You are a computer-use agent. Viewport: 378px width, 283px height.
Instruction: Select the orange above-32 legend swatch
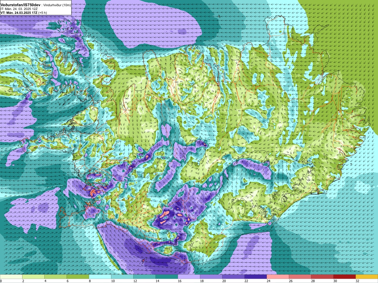pyautogui.click(x=367, y=277)
